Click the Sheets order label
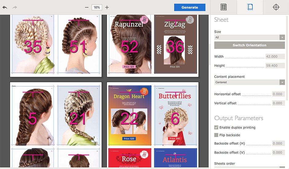The image size is (289, 169). click(x=224, y=163)
